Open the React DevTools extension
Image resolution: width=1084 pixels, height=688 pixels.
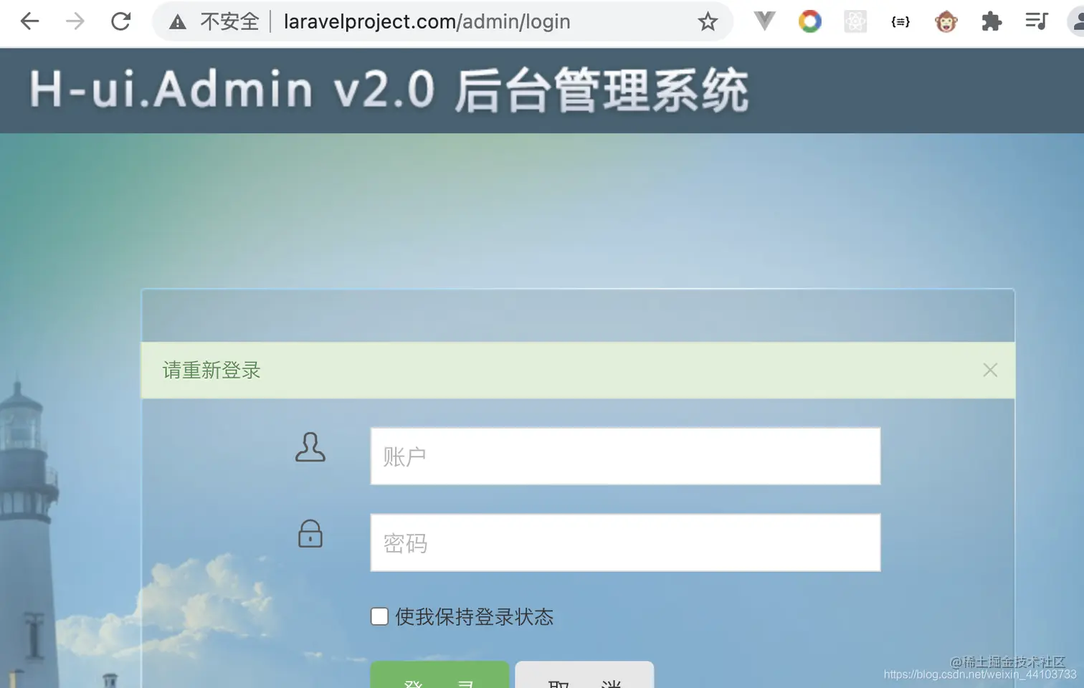click(855, 21)
